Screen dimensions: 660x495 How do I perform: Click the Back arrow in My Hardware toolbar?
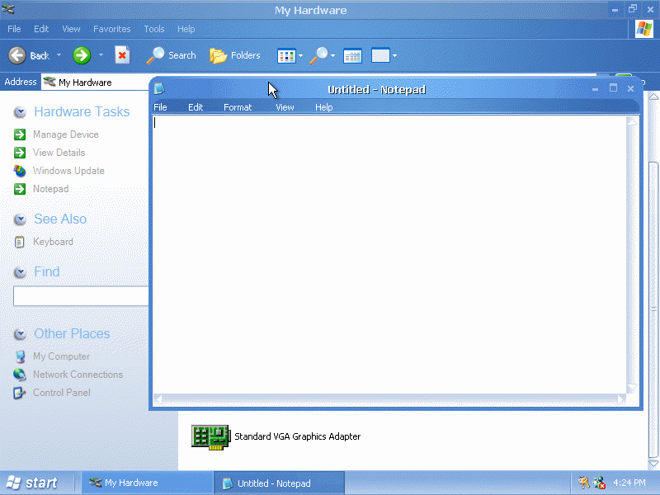point(17,55)
